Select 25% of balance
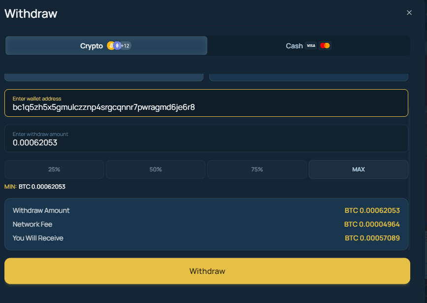Image resolution: width=427 pixels, height=303 pixels. click(54, 169)
